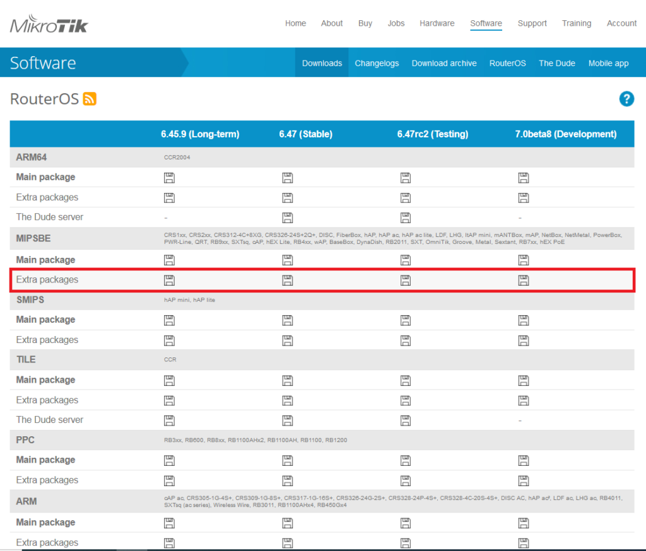
Task: Open the Training page
Action: 577,23
